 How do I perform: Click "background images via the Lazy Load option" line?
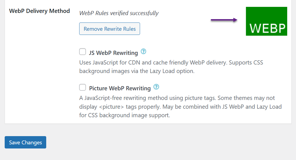point(137,71)
